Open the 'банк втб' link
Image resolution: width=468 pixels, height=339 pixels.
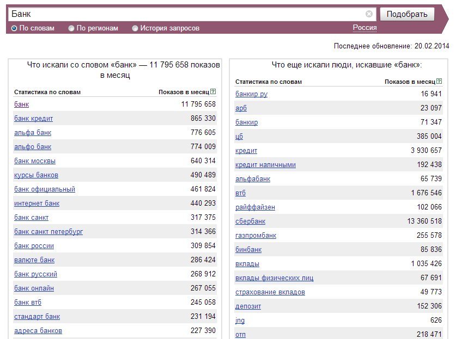tap(28, 303)
